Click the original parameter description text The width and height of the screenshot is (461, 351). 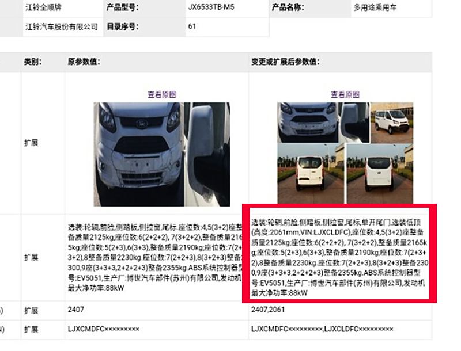point(155,257)
